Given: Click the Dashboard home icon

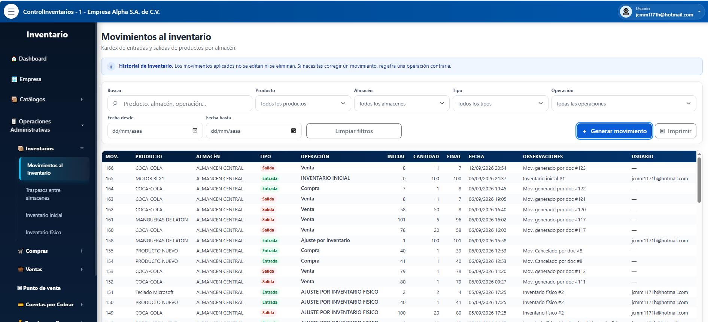Looking at the screenshot, I should tap(14, 59).
